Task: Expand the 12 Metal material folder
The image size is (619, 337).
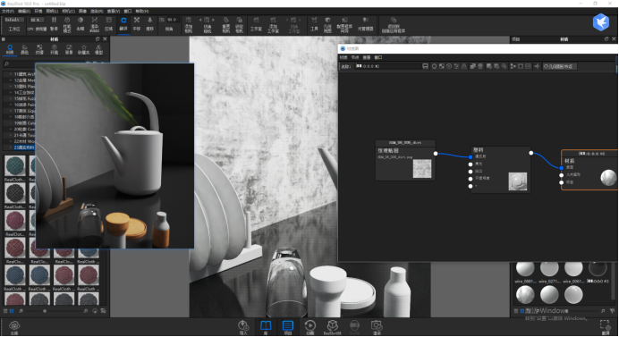Action: point(11,80)
